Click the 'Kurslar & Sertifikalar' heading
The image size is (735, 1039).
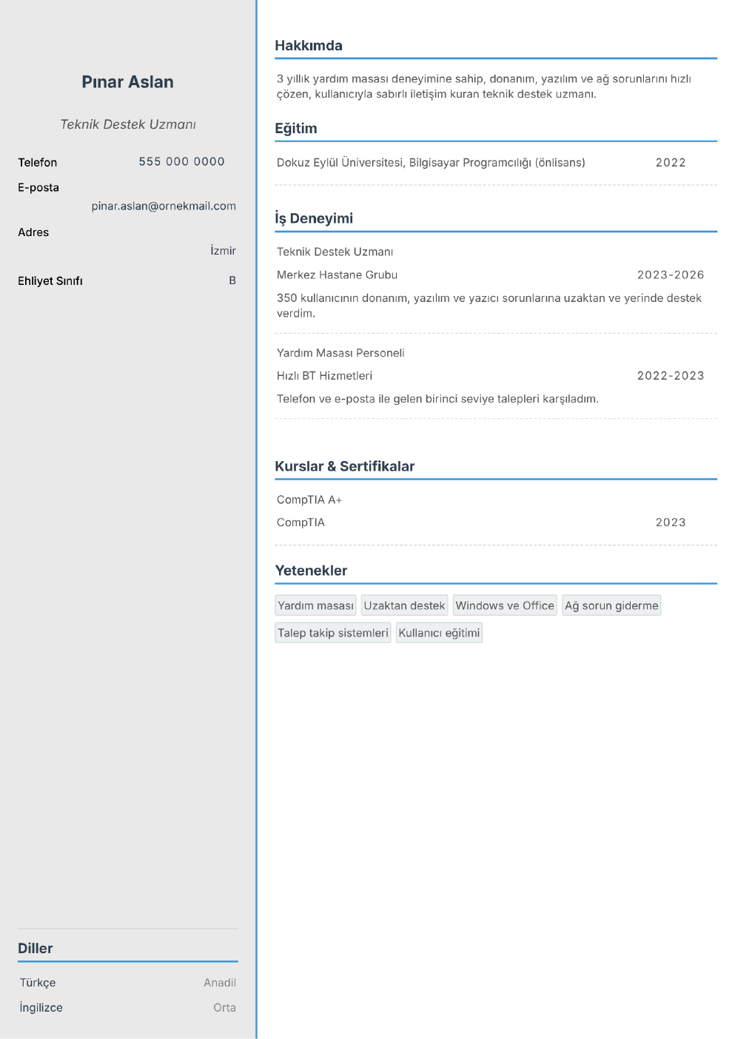345,466
